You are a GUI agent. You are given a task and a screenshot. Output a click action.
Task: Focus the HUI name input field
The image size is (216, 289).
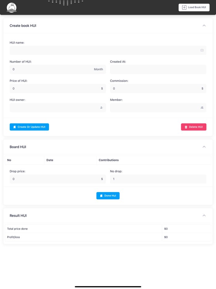click(x=103, y=50)
